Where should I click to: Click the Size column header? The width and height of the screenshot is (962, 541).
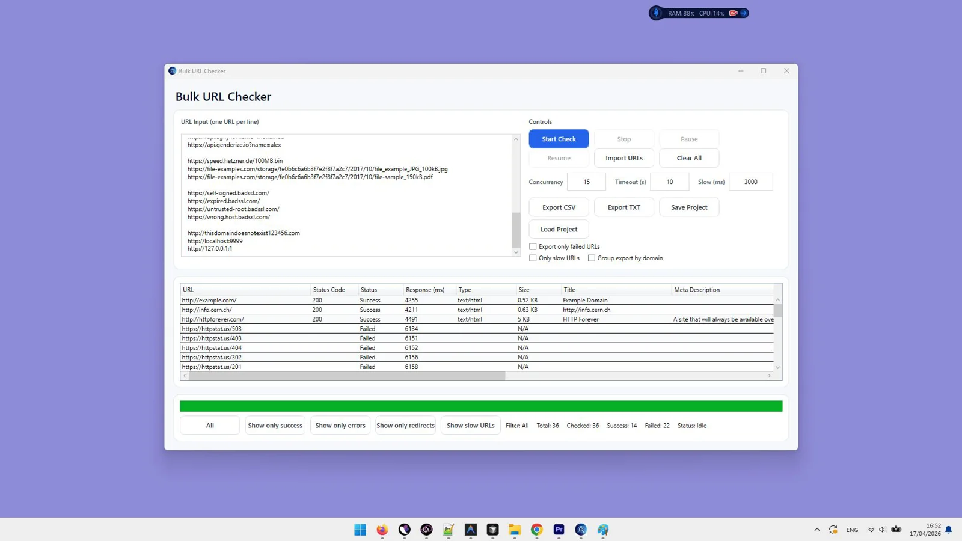(539, 290)
